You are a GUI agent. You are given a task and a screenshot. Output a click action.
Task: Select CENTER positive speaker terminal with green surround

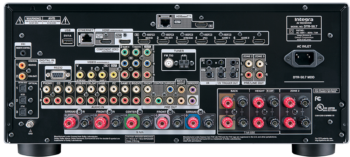(132, 123)
